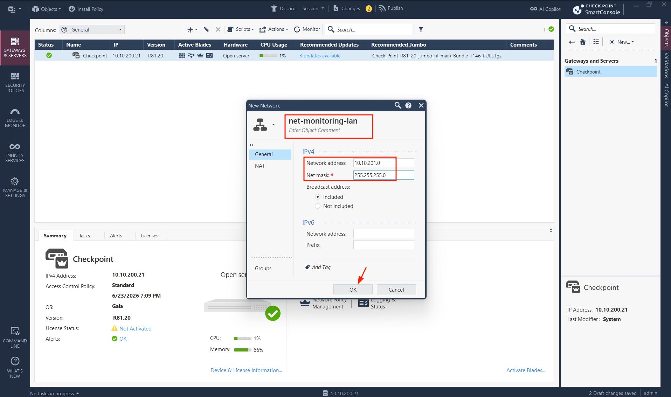Image resolution: width=671 pixels, height=397 pixels.
Task: Select Included broadcast address option
Action: [x=318, y=197]
